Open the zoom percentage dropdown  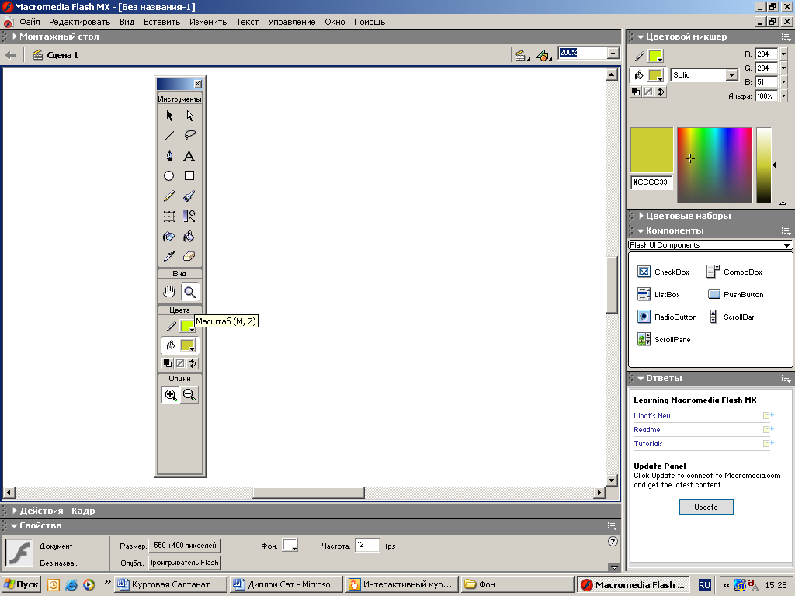[x=613, y=53]
